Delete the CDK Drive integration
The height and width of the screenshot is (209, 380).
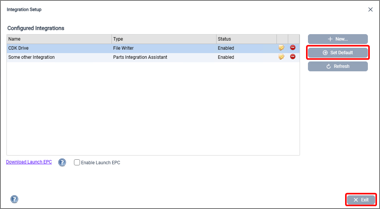[x=293, y=47]
